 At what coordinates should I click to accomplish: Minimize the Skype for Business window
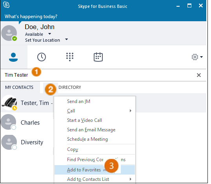pos(178,6)
